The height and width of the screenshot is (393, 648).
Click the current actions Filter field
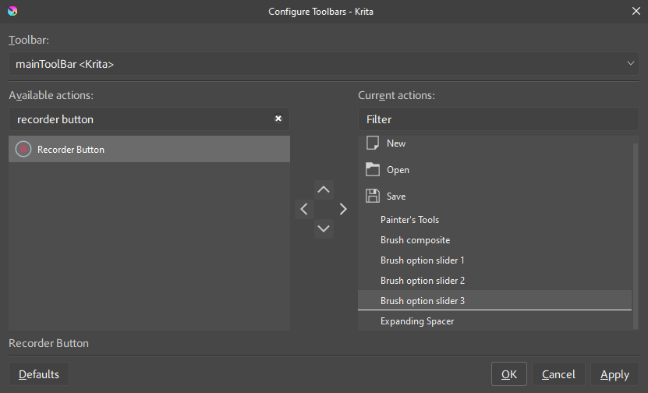click(x=498, y=119)
